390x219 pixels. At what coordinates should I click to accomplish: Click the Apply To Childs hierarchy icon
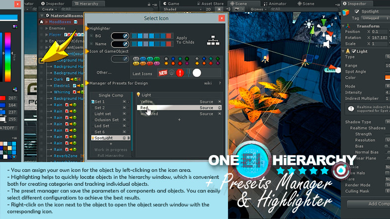pos(213,41)
